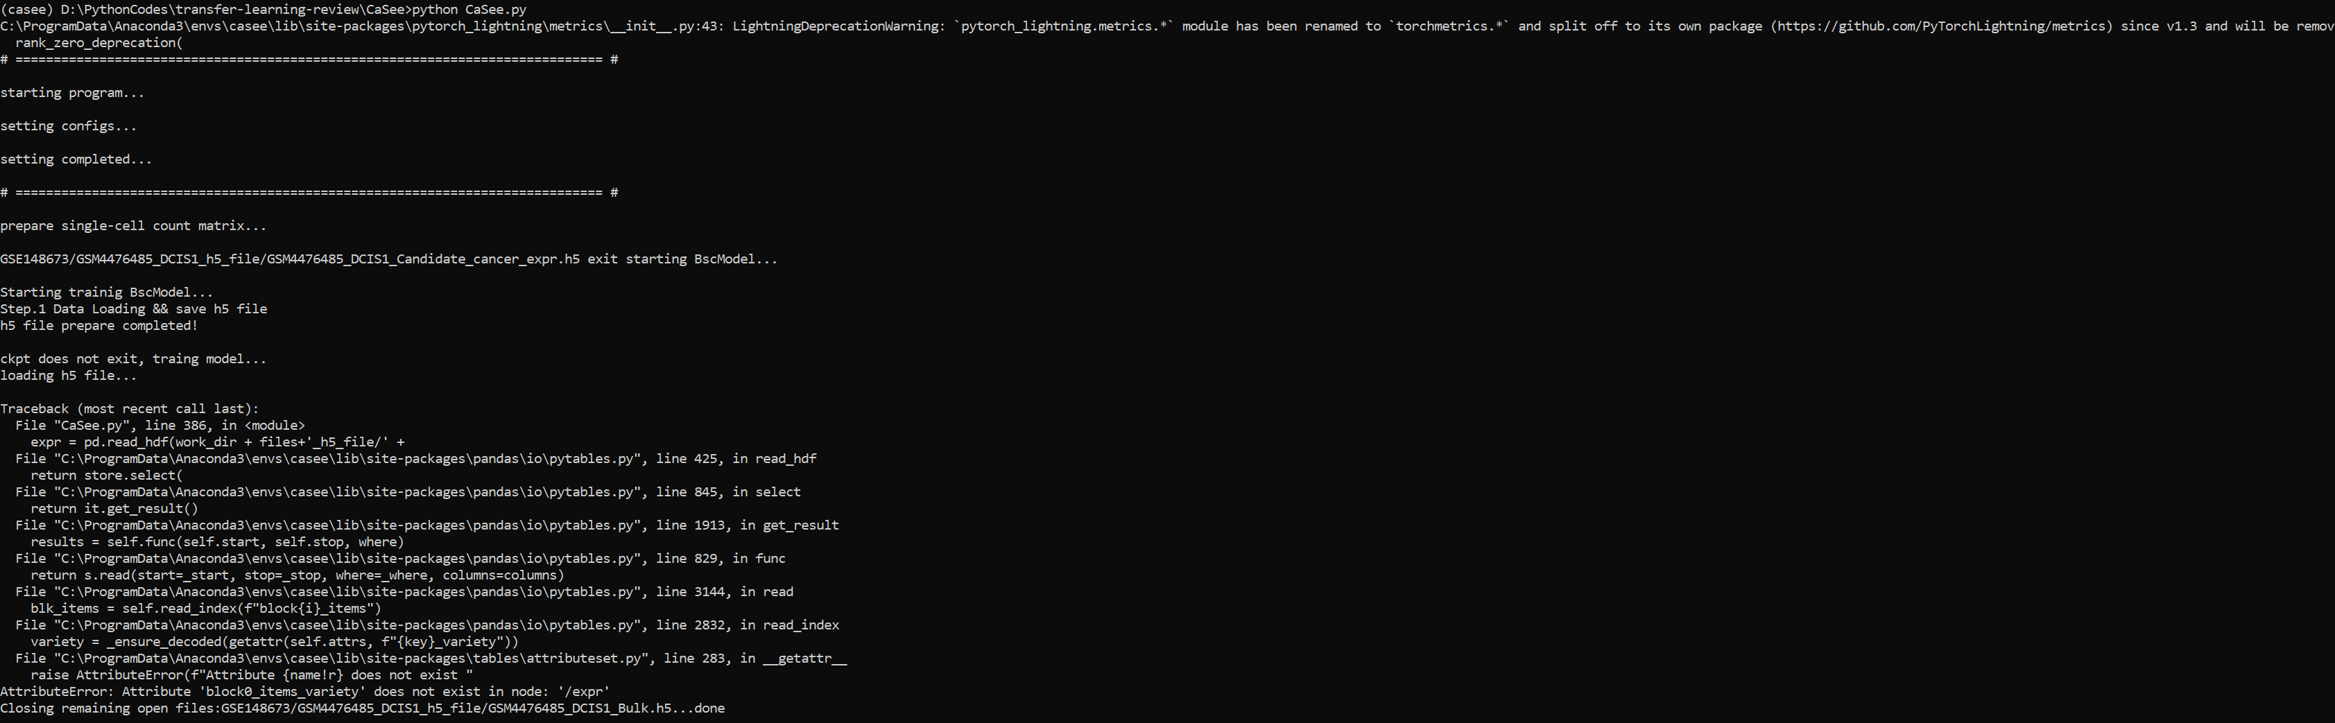This screenshot has height=723, width=2335.
Task: Click the rank_zero_deprecation text
Action: [x=94, y=42]
